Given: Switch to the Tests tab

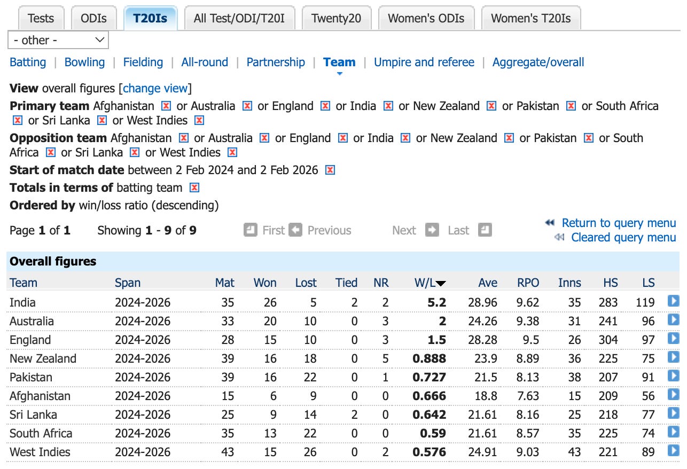Looking at the screenshot, I should (41, 18).
